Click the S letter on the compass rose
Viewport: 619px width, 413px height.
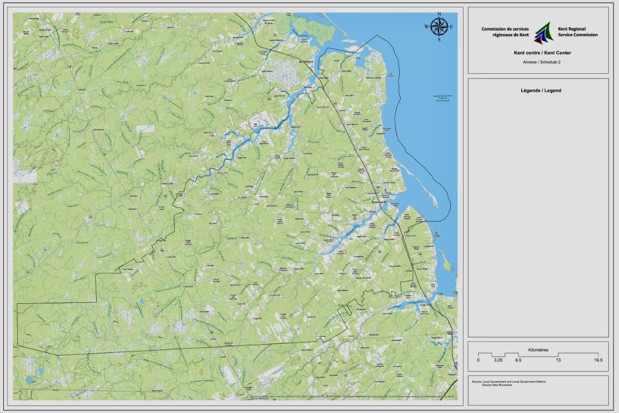(439, 39)
